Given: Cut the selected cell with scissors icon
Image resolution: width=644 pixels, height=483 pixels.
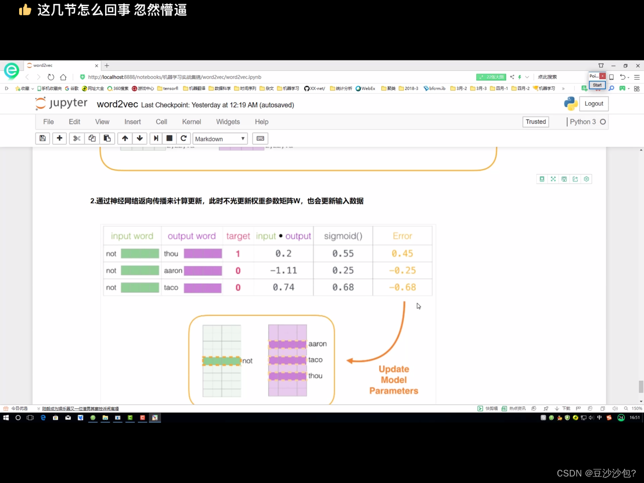Looking at the screenshot, I should click(x=76, y=138).
